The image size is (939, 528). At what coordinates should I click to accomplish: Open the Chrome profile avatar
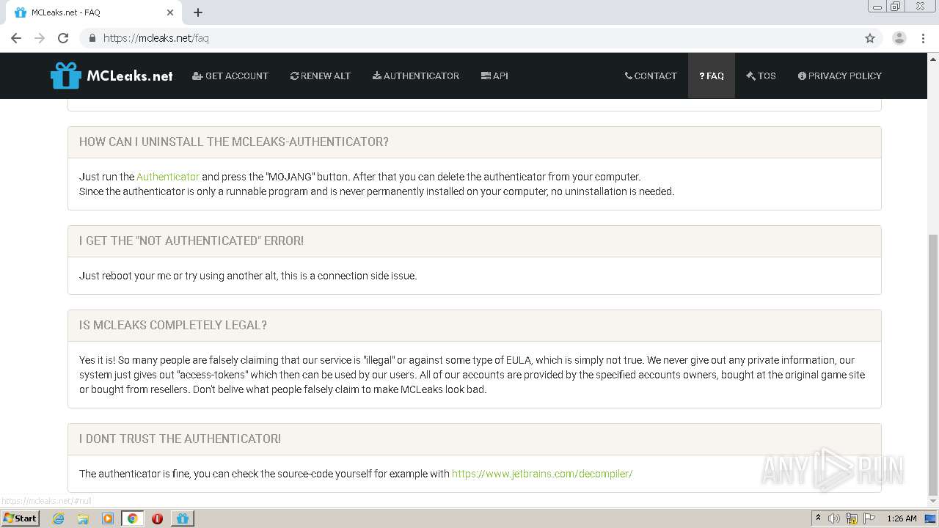899,38
